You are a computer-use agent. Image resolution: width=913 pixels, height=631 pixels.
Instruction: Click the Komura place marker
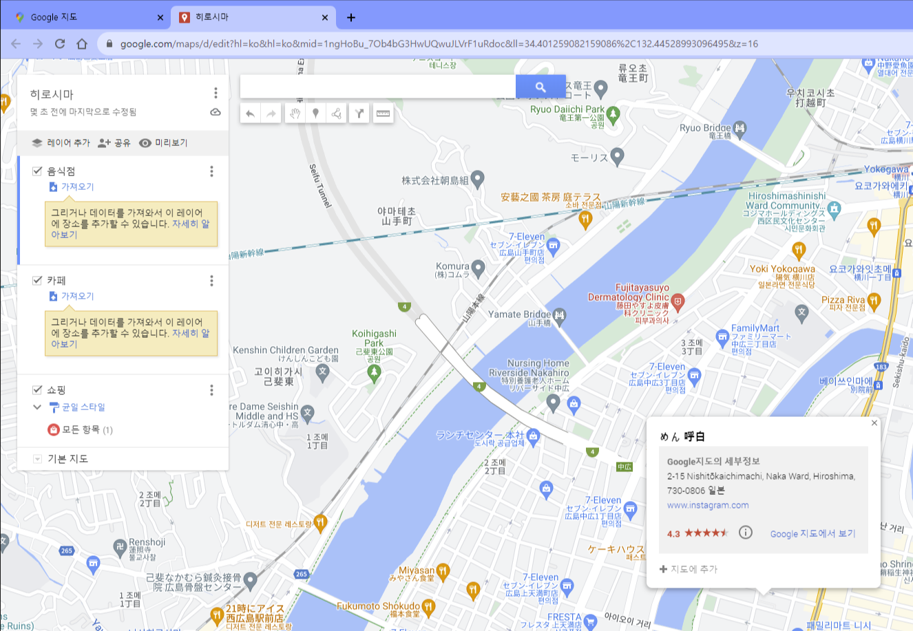[x=479, y=268]
